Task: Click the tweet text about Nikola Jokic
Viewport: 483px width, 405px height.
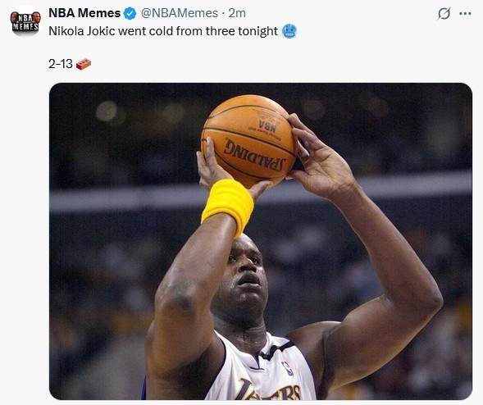Action: [163, 31]
